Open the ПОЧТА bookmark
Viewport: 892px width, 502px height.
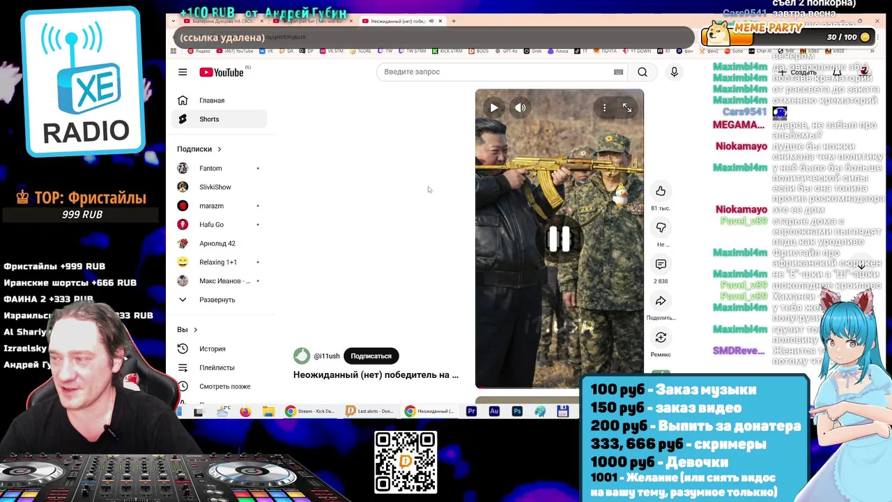tap(605, 51)
